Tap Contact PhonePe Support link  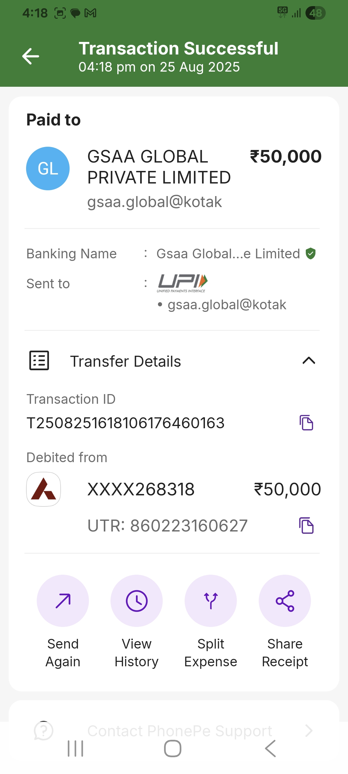(x=179, y=731)
